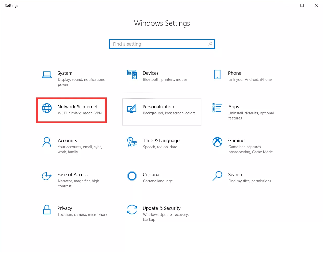This screenshot has width=324, height=253.
Task: Click 'Bluetooth, printers, mouse' description
Action: 165,80
